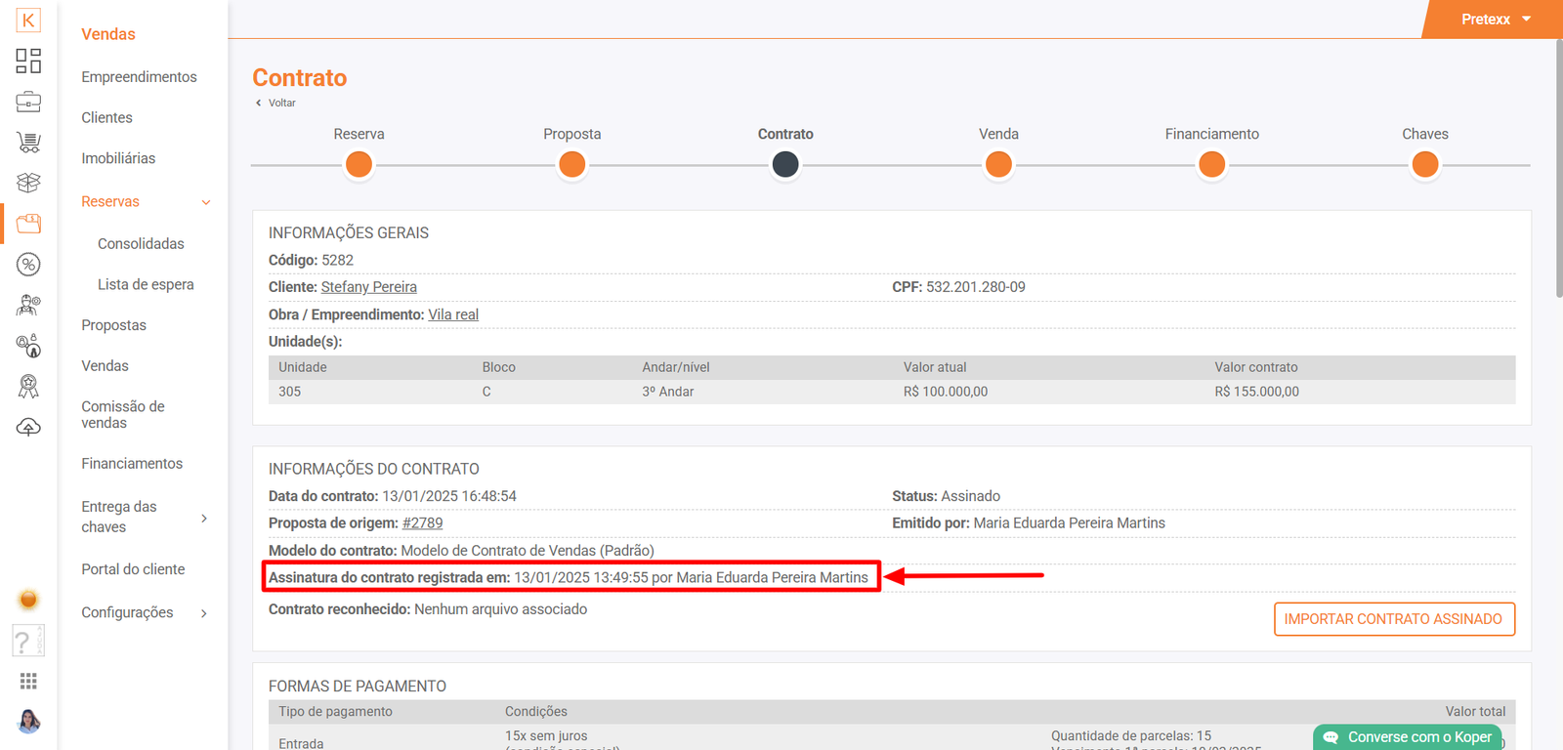Viewport: 1563px width, 750px height.
Task: Click the cloud upload sidebar icon
Action: click(x=28, y=428)
